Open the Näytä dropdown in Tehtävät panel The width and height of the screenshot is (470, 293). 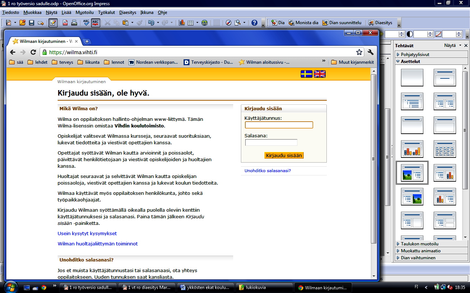click(453, 45)
